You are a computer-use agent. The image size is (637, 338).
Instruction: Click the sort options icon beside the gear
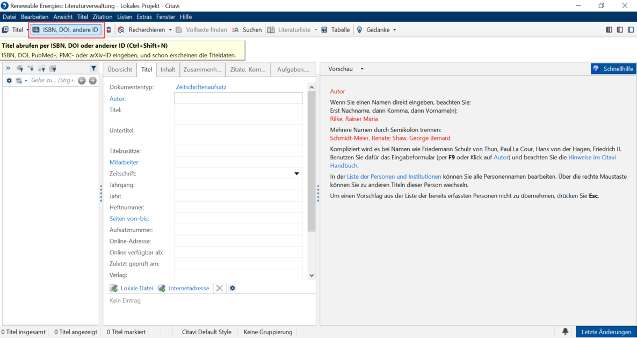coord(19,80)
